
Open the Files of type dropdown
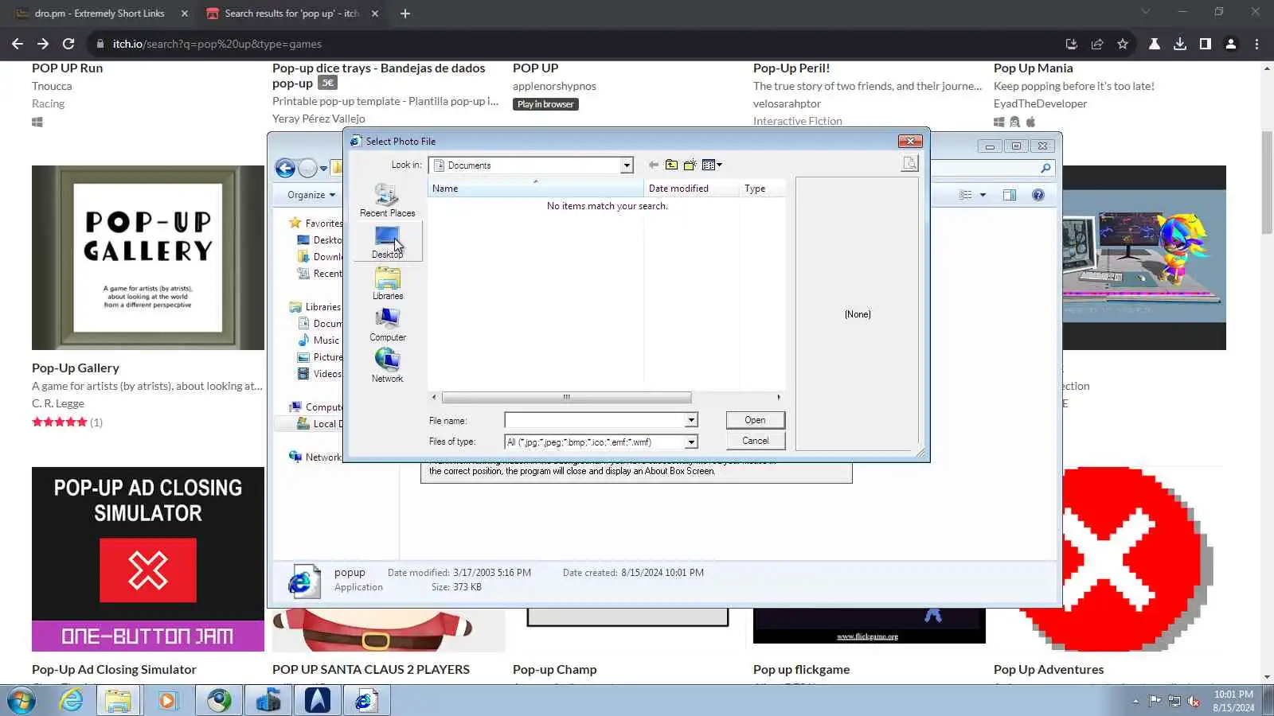coord(691,442)
